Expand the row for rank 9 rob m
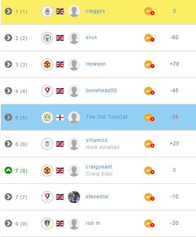 (x=8, y=224)
